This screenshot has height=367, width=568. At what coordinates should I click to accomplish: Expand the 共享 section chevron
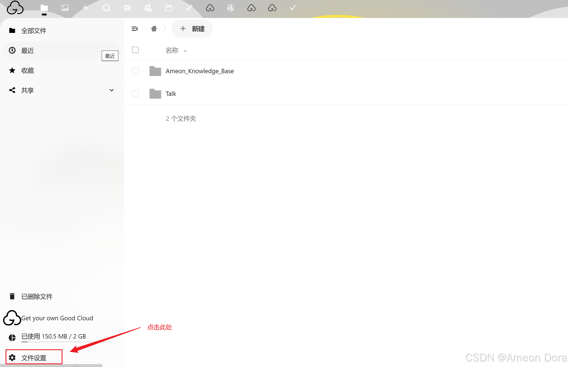[x=112, y=90]
